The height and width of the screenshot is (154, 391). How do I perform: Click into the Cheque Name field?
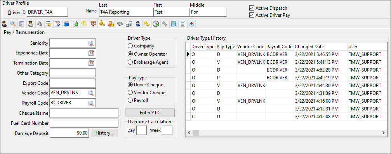pyautogui.click(x=84, y=113)
